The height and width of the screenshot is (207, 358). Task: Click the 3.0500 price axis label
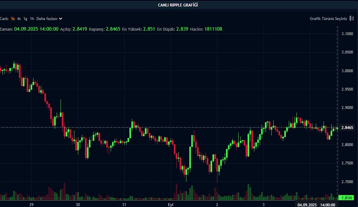point(347,52)
